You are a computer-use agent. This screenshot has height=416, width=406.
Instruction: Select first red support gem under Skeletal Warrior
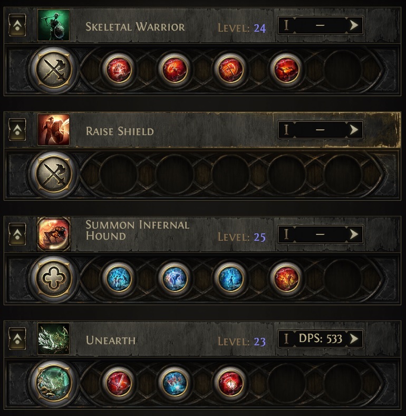(x=119, y=70)
